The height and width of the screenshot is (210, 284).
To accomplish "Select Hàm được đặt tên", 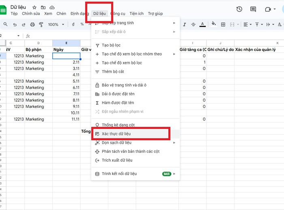I will [x=136, y=103].
